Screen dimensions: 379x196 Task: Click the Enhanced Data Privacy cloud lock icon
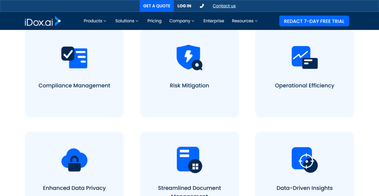pyautogui.click(x=74, y=160)
